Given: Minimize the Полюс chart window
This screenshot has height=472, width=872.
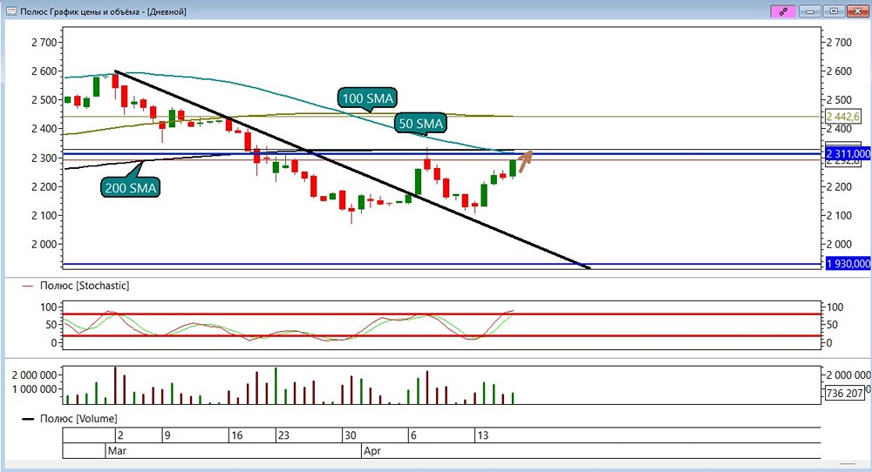Looking at the screenshot, I should coord(810,11).
